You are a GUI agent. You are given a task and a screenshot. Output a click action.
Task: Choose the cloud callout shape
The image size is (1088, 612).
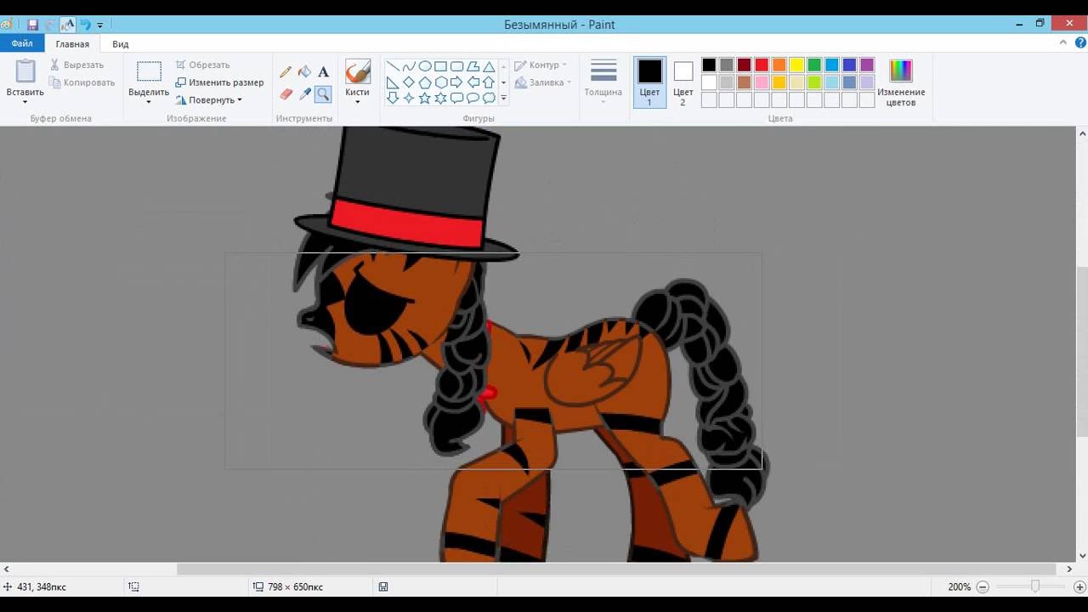(x=489, y=99)
